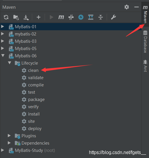Click gear icon beside test goal
The width and height of the screenshot is (149, 158).
pyautogui.click(x=24, y=92)
